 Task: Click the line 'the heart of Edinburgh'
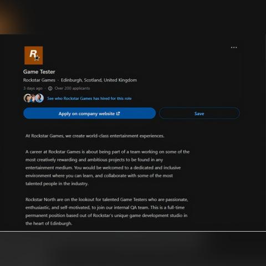[x=49, y=223]
